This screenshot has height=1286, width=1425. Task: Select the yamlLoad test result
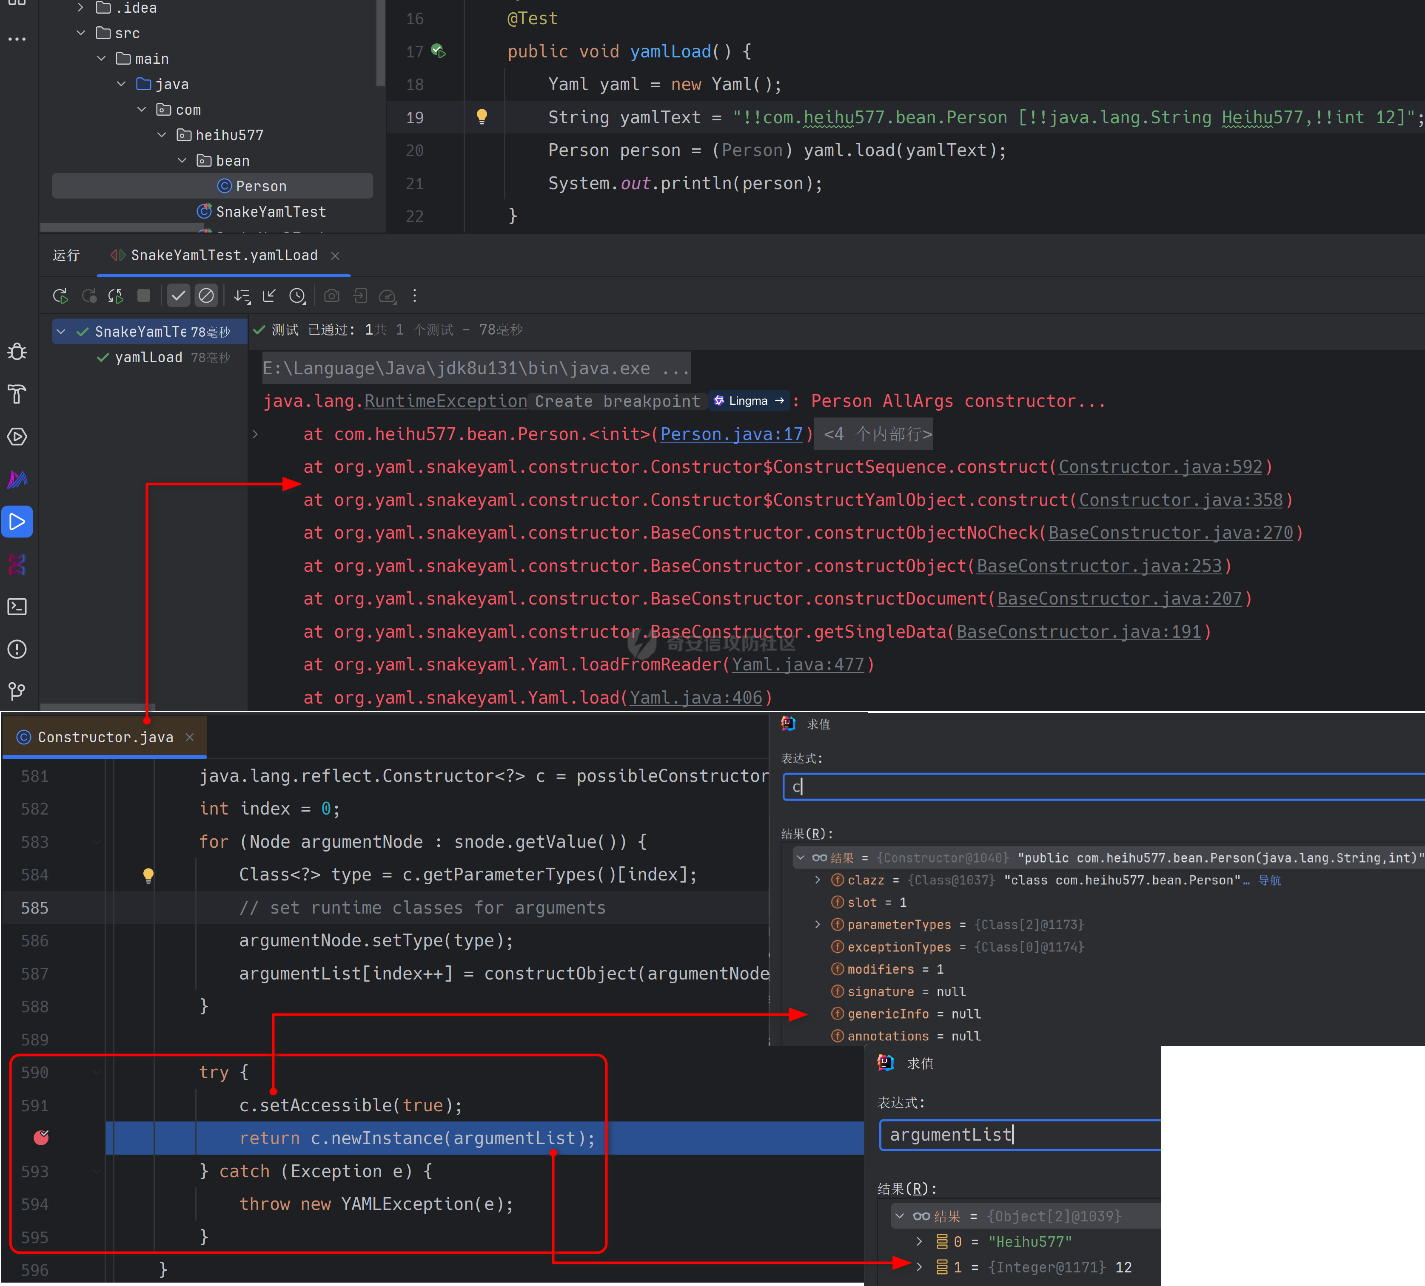[148, 358]
